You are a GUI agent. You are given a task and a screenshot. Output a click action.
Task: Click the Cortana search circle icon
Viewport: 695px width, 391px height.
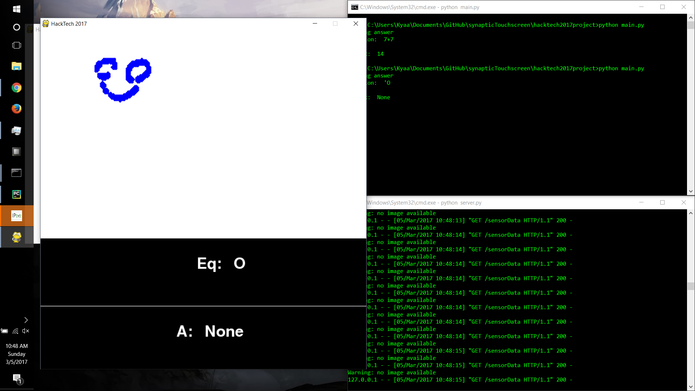17,27
